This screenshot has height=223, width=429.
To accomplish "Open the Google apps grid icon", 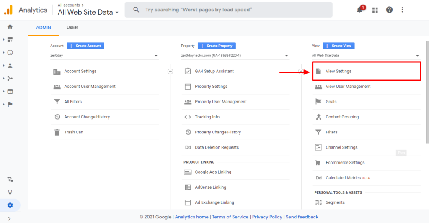I will 375,10.
